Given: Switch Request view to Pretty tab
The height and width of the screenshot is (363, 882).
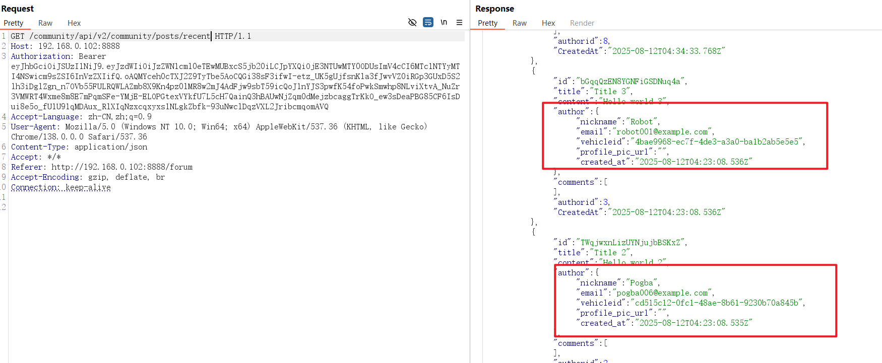Looking at the screenshot, I should click(14, 23).
